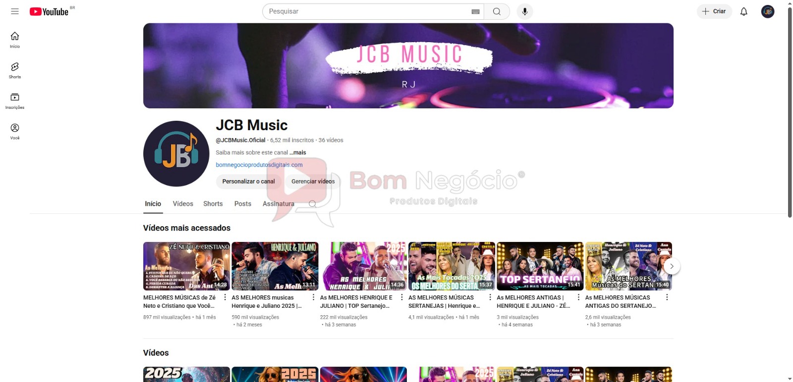Play the TOP SERTANEJO 15:41 thumbnail
Image resolution: width=793 pixels, height=382 pixels.
tap(540, 266)
